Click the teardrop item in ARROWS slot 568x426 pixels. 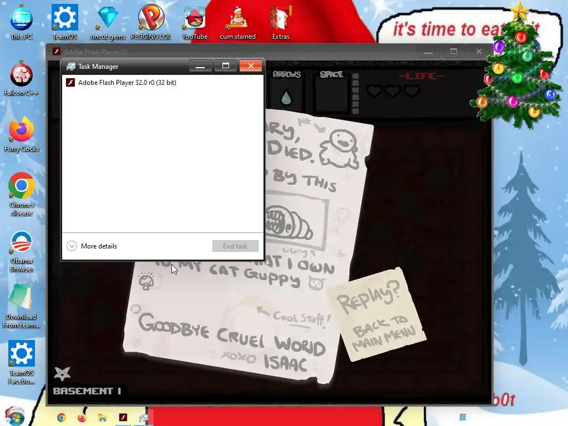point(286,97)
